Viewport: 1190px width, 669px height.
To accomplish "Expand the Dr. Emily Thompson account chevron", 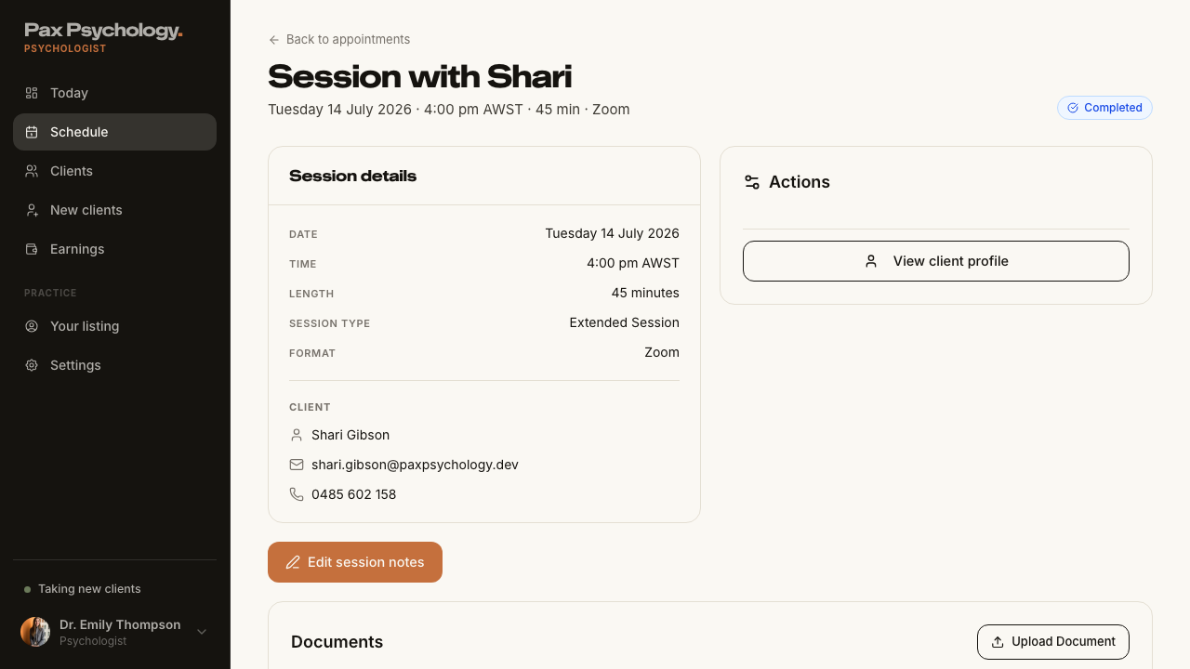I will point(202,632).
